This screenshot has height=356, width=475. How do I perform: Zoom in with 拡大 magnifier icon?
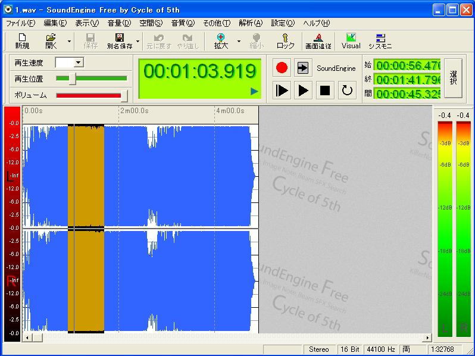[221, 41]
